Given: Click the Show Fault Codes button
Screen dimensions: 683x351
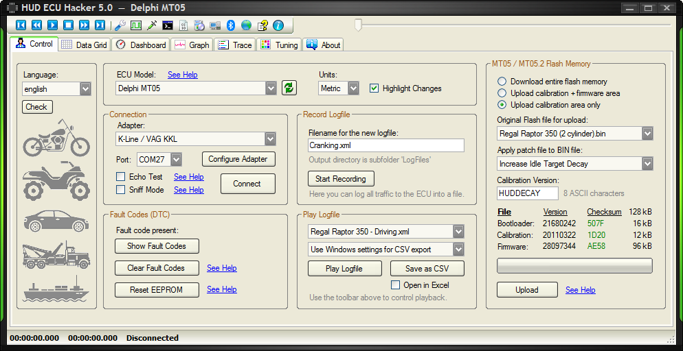Looking at the screenshot, I should click(x=156, y=246).
